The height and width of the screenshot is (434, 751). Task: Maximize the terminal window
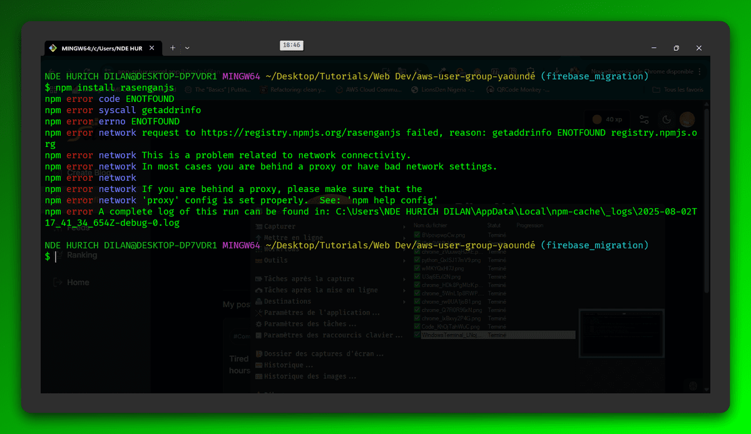pyautogui.click(x=677, y=48)
